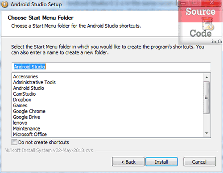Image resolution: width=223 pixels, height=173 pixels.
Task: Pick Dropbox from the folder list
Action: 22,100
